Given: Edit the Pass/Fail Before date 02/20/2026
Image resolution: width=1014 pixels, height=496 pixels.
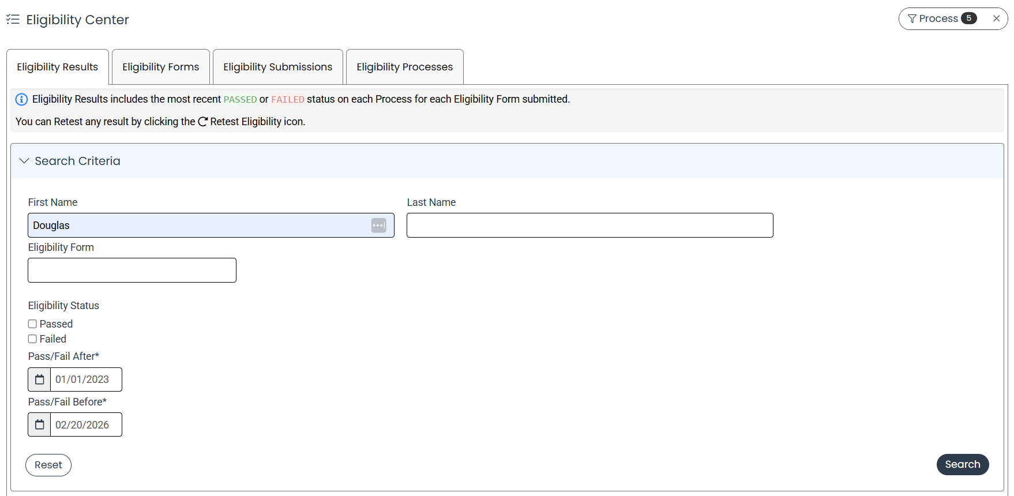Looking at the screenshot, I should click(86, 424).
